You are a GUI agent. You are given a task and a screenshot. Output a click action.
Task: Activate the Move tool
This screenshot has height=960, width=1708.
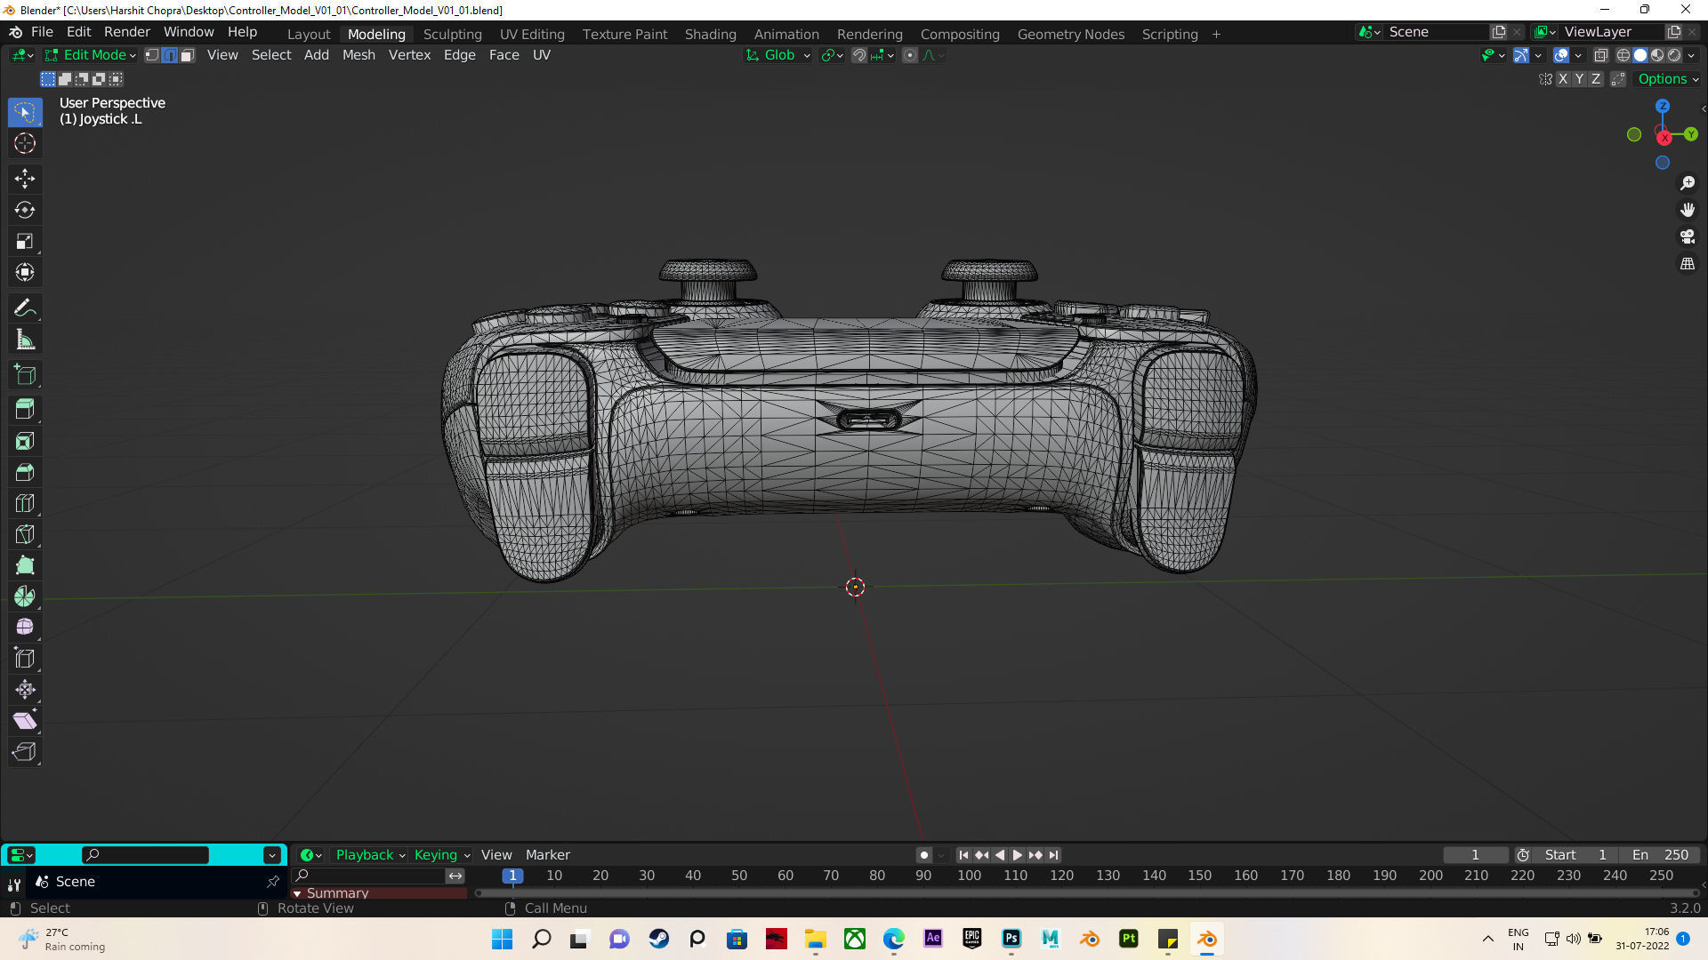tap(25, 179)
